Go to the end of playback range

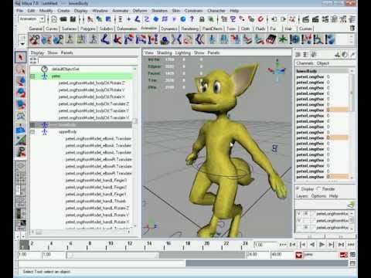351,245
